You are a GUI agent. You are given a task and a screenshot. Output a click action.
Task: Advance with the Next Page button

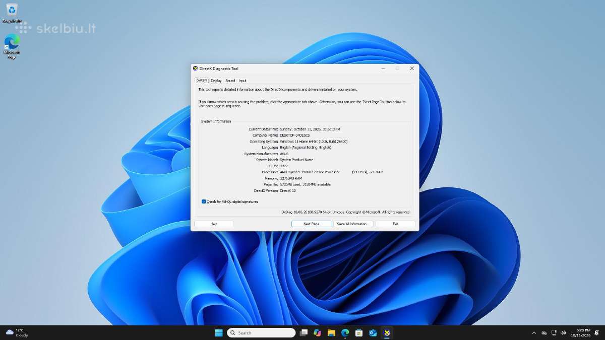pos(311,224)
